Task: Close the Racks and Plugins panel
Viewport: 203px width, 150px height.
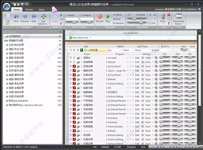Action: tap(195, 43)
